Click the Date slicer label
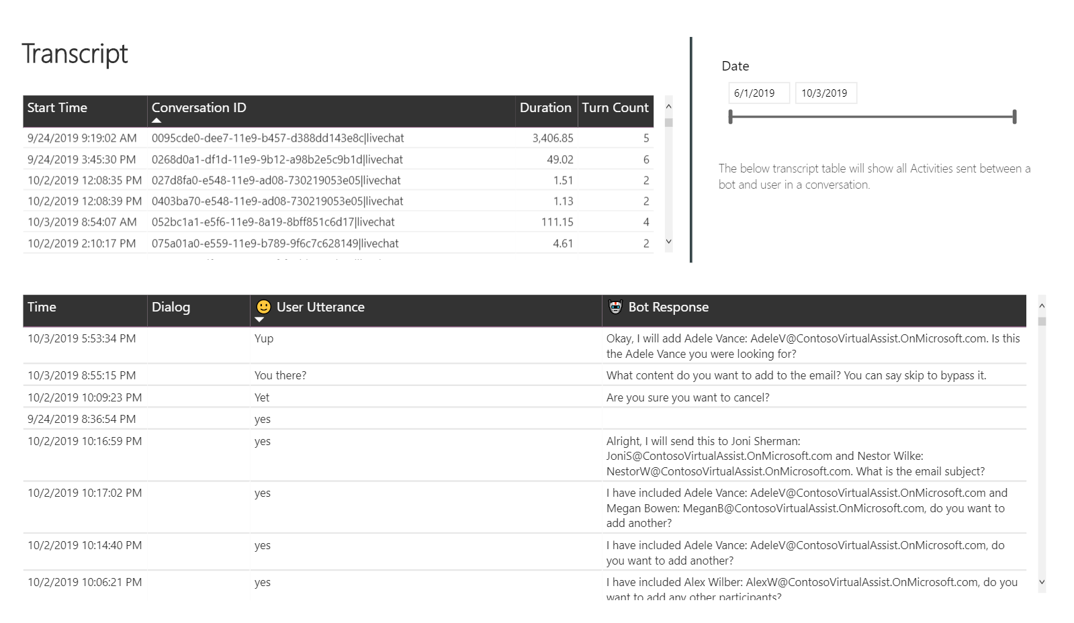Image resolution: width=1074 pixels, height=623 pixels. [x=735, y=66]
